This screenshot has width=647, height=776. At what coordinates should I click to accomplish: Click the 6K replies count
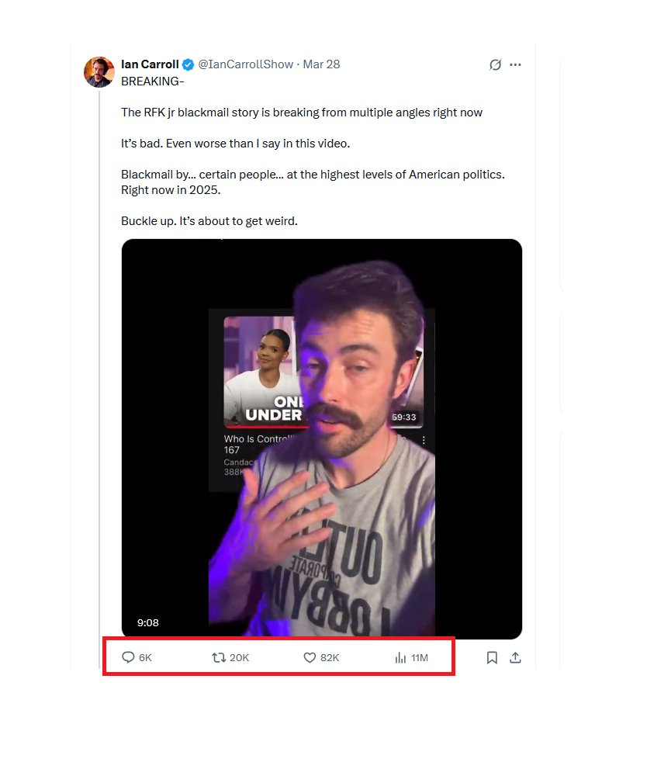[145, 658]
